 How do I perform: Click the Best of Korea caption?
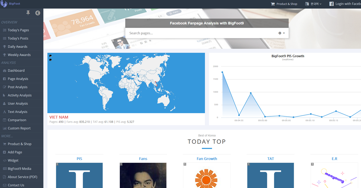207,136
